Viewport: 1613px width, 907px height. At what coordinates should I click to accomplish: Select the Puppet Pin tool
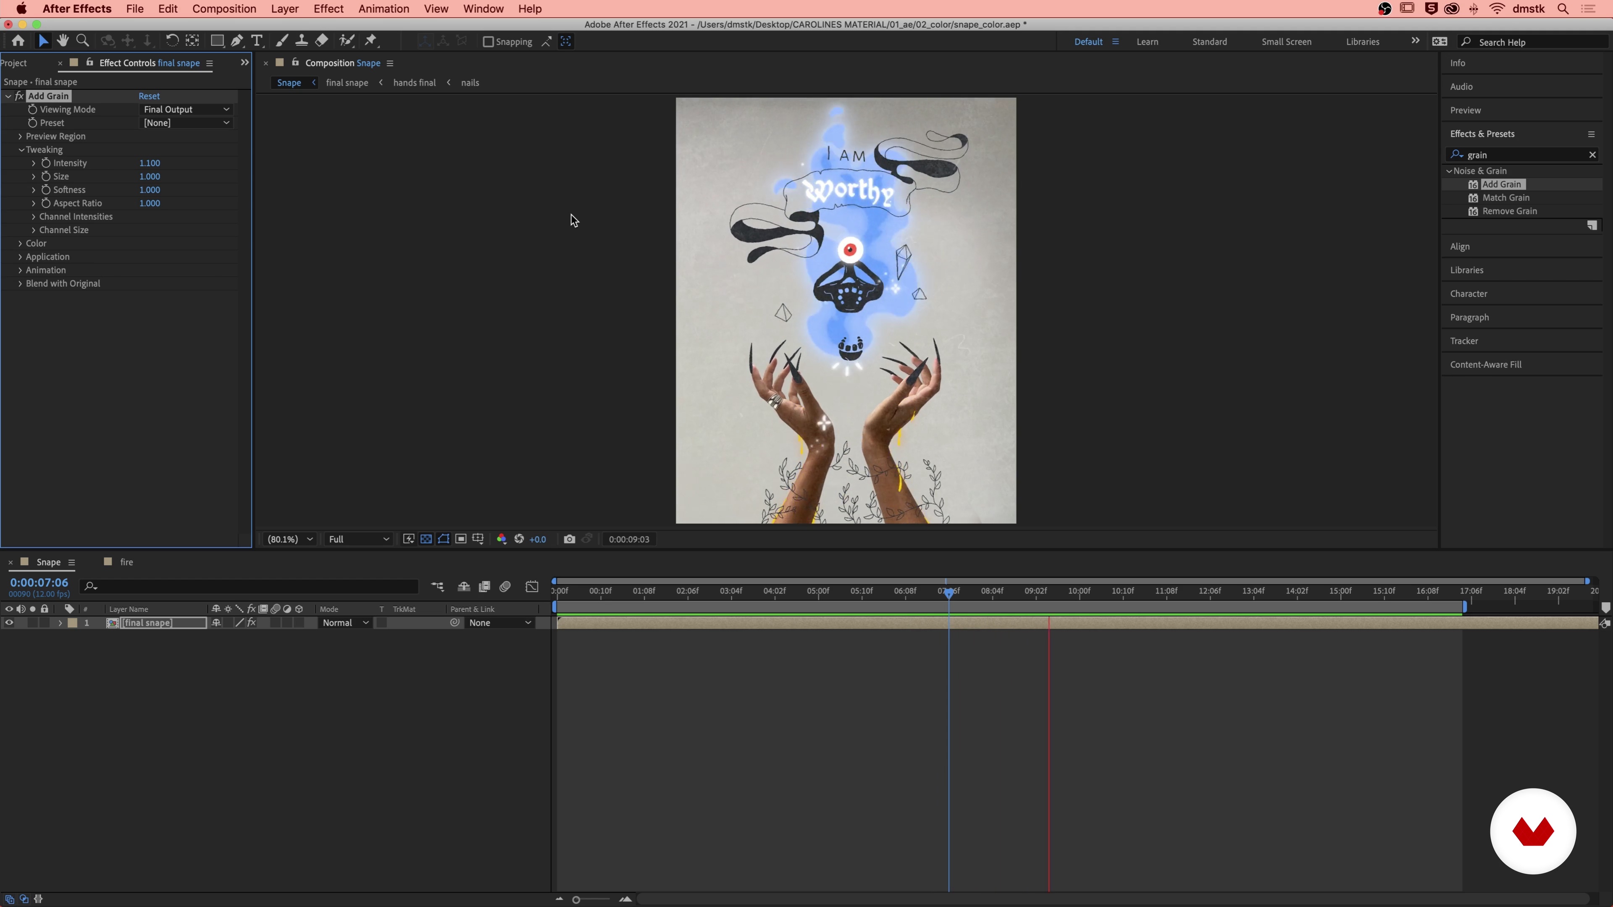tap(371, 41)
